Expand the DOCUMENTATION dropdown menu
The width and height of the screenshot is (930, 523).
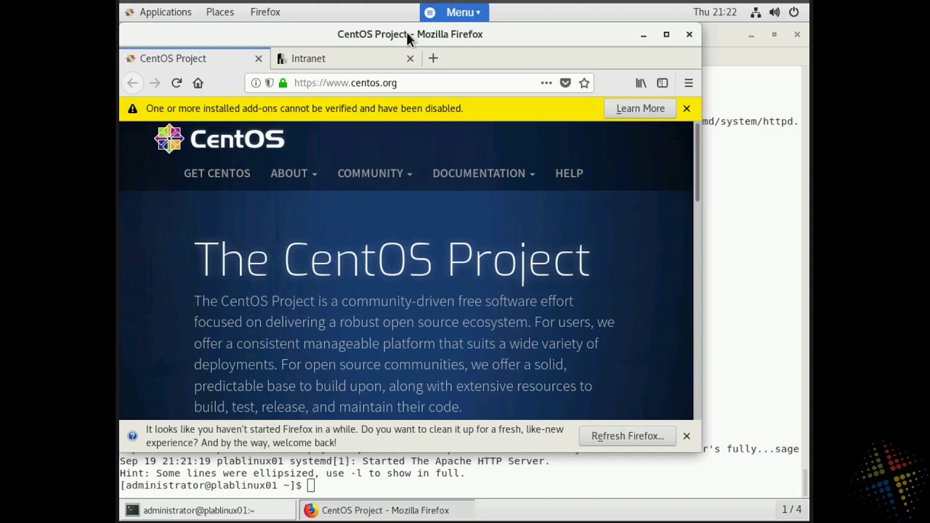point(484,173)
